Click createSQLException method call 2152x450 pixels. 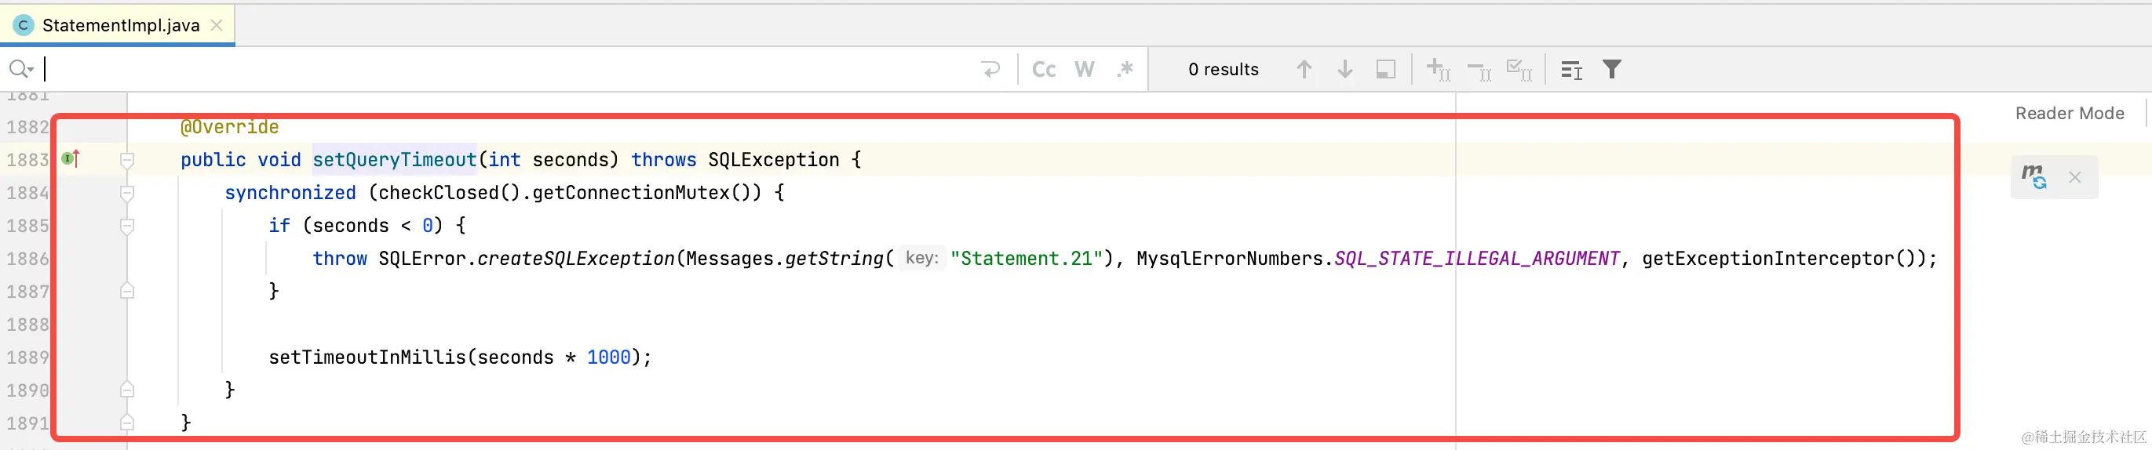(575, 259)
